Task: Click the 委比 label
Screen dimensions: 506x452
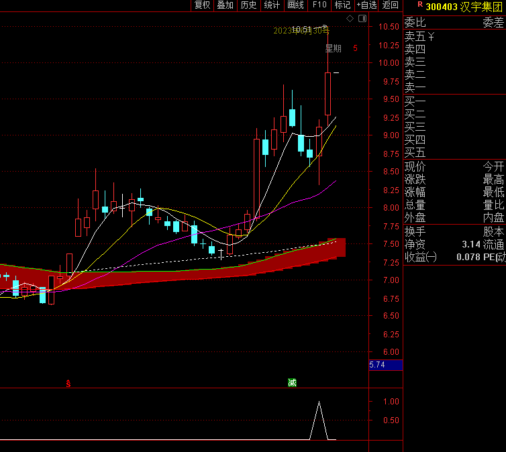Action: click(x=415, y=23)
